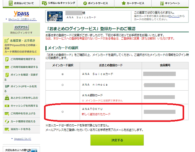Open the キャンペーン tab

[x=170, y=3]
